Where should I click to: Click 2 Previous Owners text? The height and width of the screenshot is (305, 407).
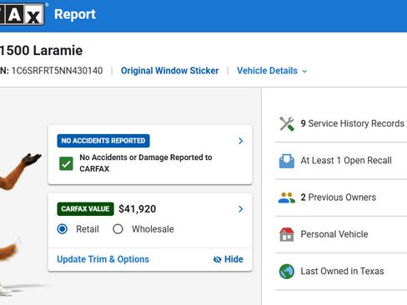click(339, 197)
